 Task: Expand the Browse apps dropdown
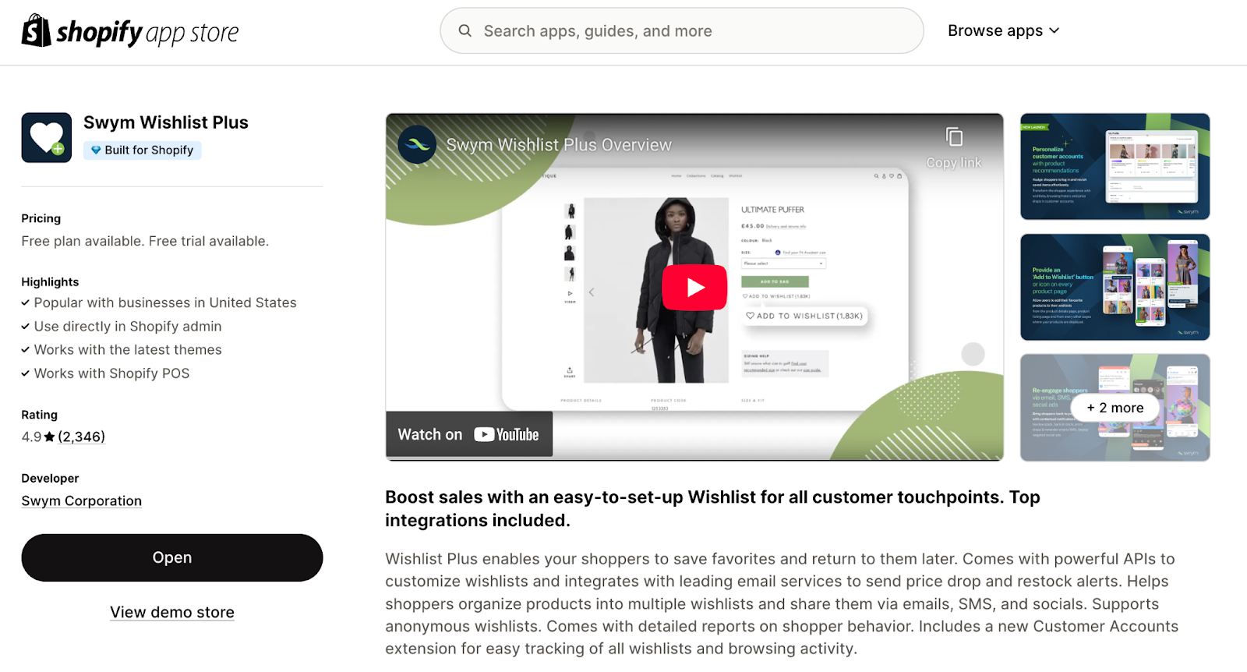(1003, 30)
